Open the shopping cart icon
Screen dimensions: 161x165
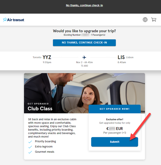pos(154,19)
